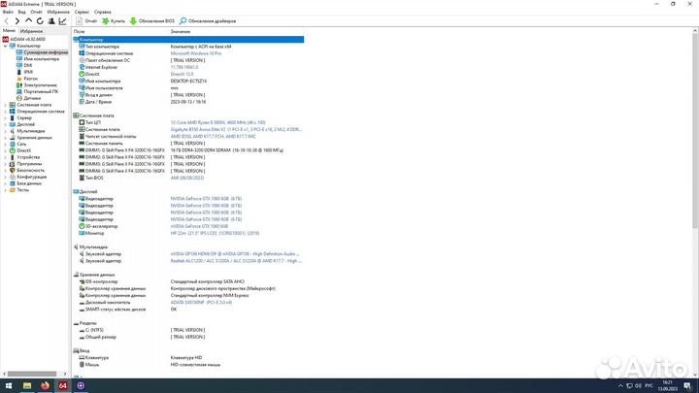Click the Конфигурация icon in the tree

pos(12,177)
